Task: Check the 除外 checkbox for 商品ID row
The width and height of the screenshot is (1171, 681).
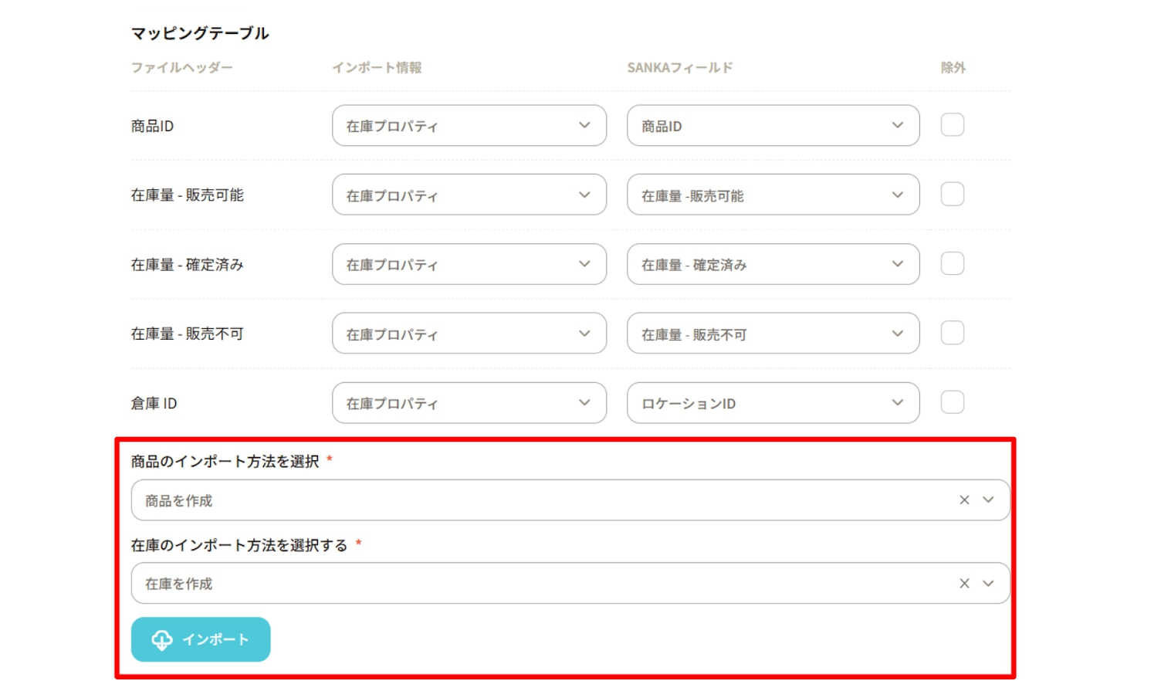Action: coord(952,125)
